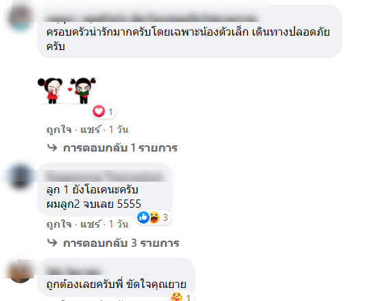This screenshot has height=301, width=369.
Task: Click the heart reaction icon under the sticker
Action: click(x=99, y=111)
